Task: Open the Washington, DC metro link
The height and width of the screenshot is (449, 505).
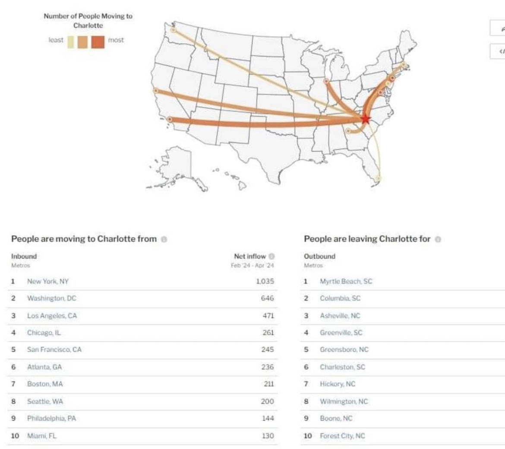Action: coord(51,298)
